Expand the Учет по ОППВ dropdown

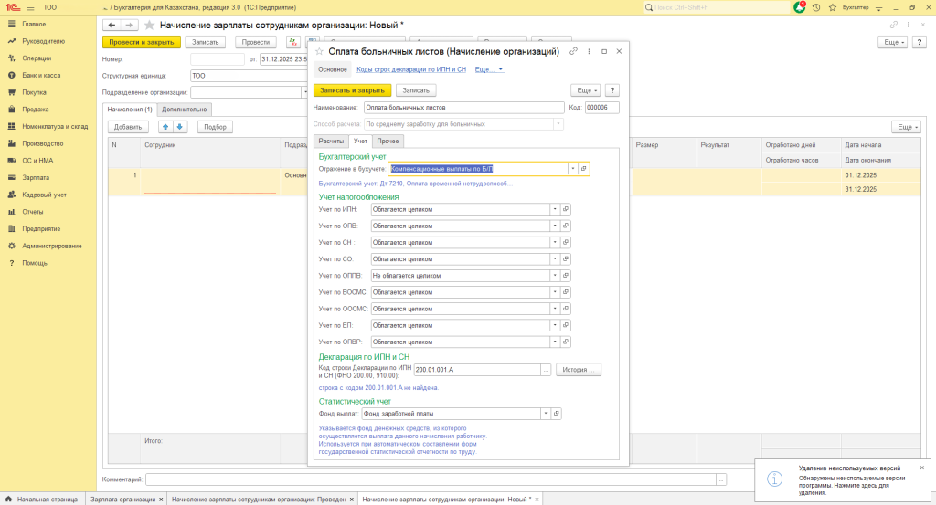pyautogui.click(x=554, y=275)
